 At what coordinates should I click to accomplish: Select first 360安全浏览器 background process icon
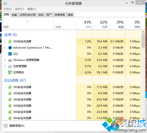coord(10,87)
